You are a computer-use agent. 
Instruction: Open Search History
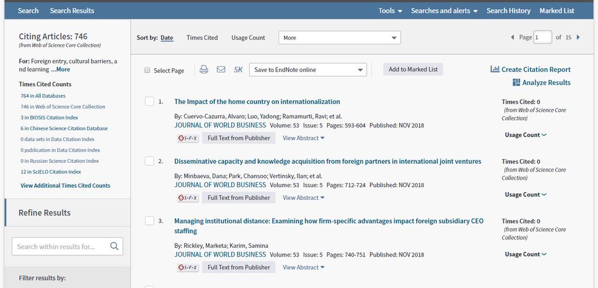pyautogui.click(x=509, y=10)
